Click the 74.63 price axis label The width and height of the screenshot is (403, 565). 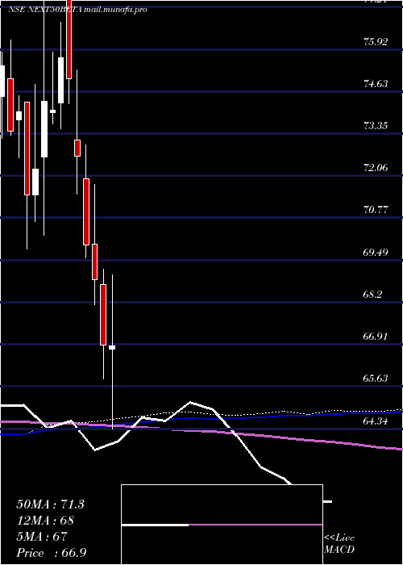pyautogui.click(x=376, y=84)
